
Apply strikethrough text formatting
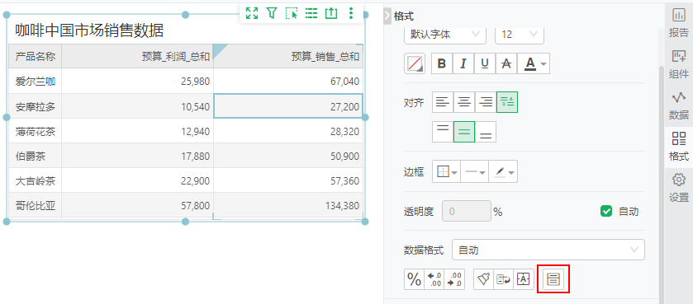tap(506, 64)
